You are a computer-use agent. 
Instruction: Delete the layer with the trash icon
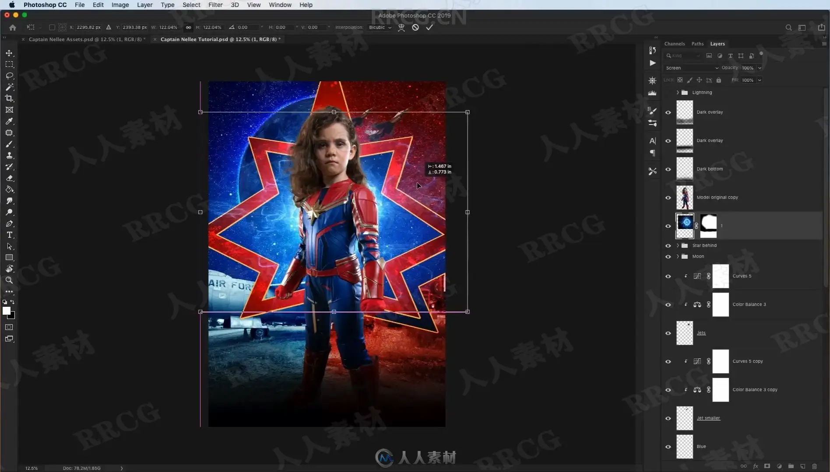pyautogui.click(x=814, y=466)
